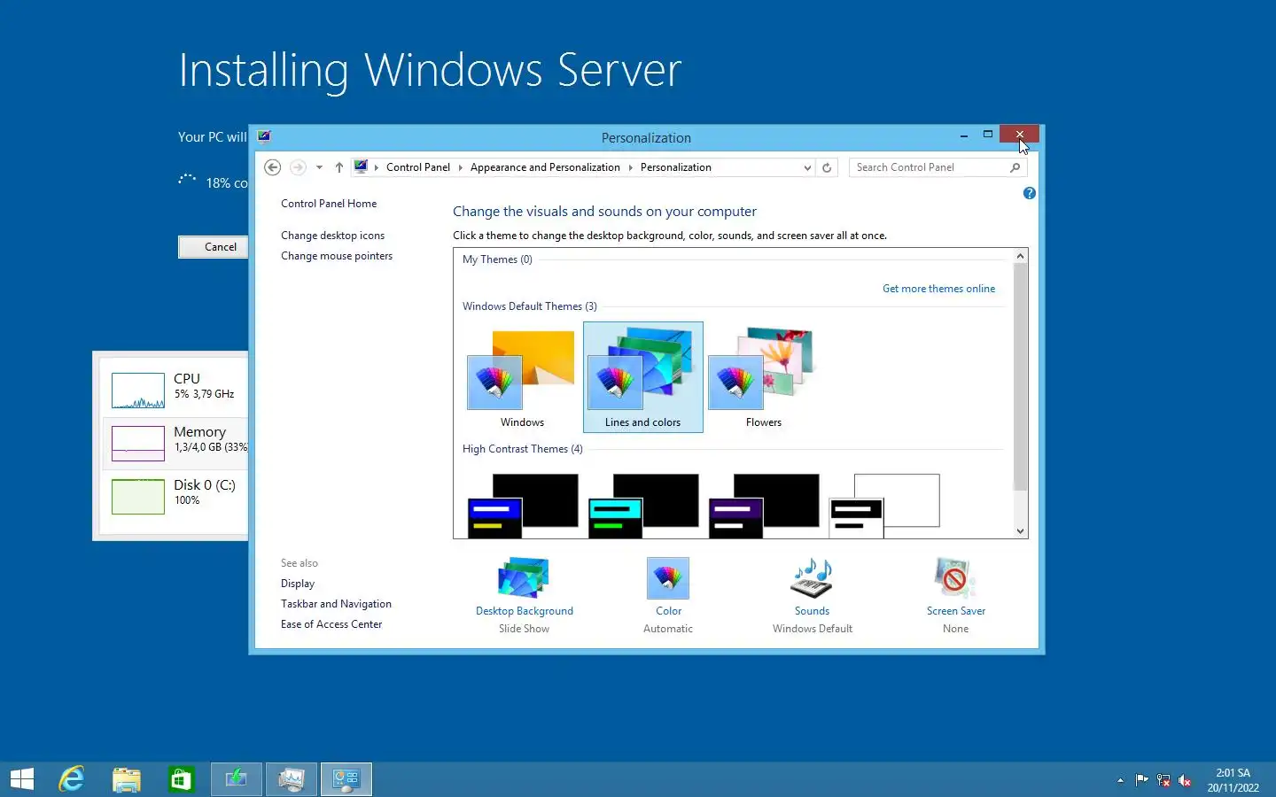This screenshot has width=1276, height=797.
Task: Click Control Panel in the breadcrumb
Action: pos(418,167)
